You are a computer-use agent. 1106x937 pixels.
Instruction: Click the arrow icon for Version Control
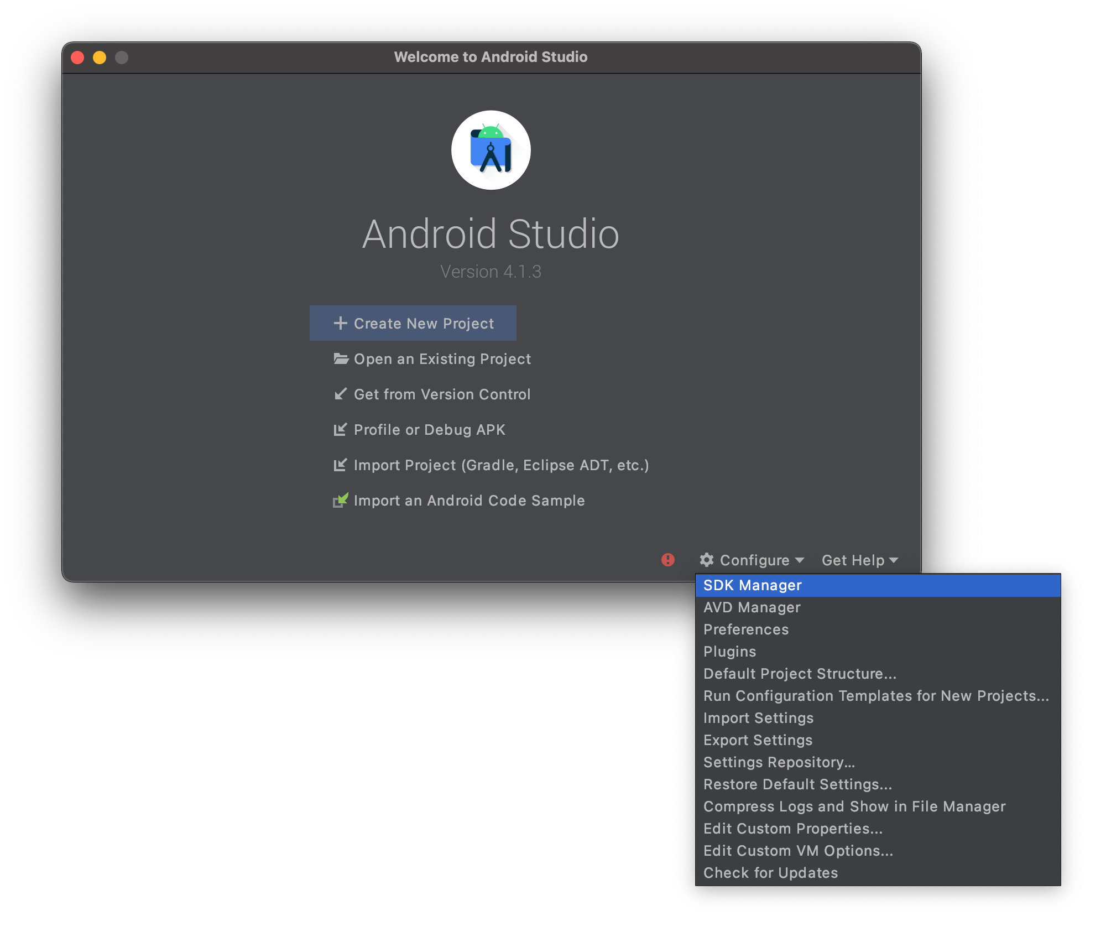[341, 394]
